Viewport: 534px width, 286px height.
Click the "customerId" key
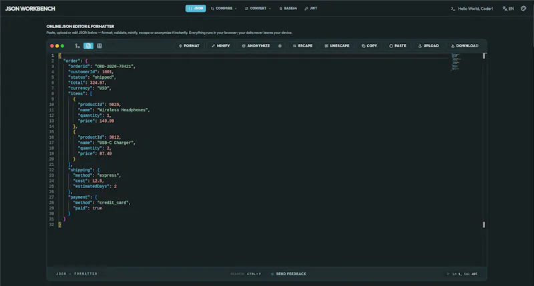point(83,72)
